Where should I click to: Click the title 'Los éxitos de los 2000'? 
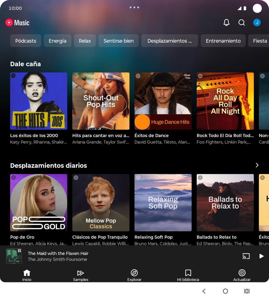point(34,135)
